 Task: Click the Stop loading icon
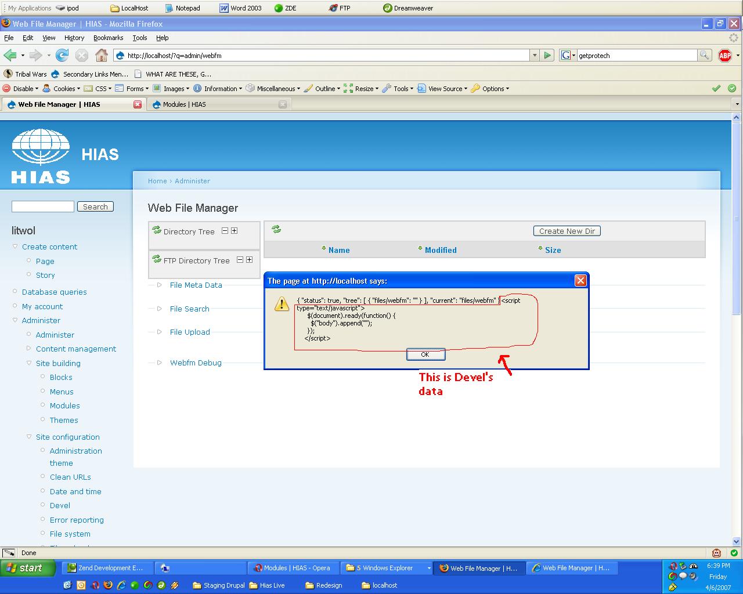82,56
